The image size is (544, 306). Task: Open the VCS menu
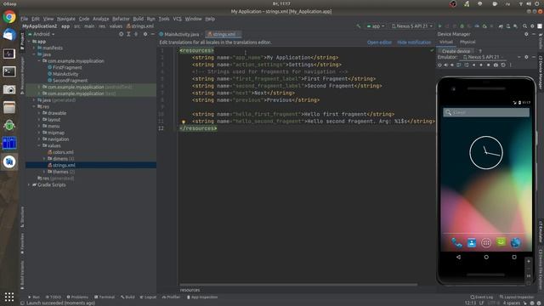coord(178,19)
